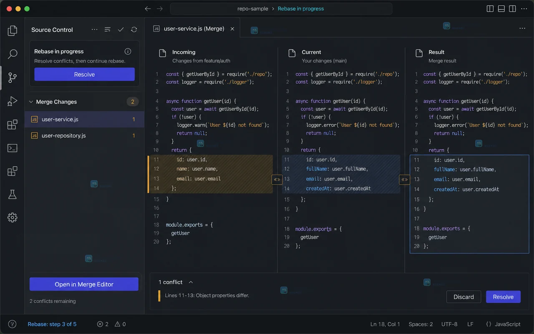Click the Discard button
The height and width of the screenshot is (334, 534).
[463, 297]
